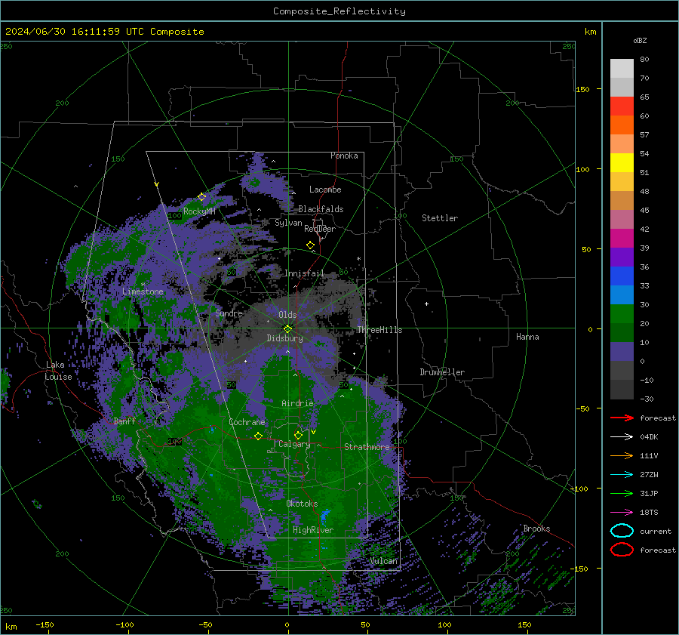Click the 'RockyMH' map label
679x635 pixels.
tap(199, 211)
